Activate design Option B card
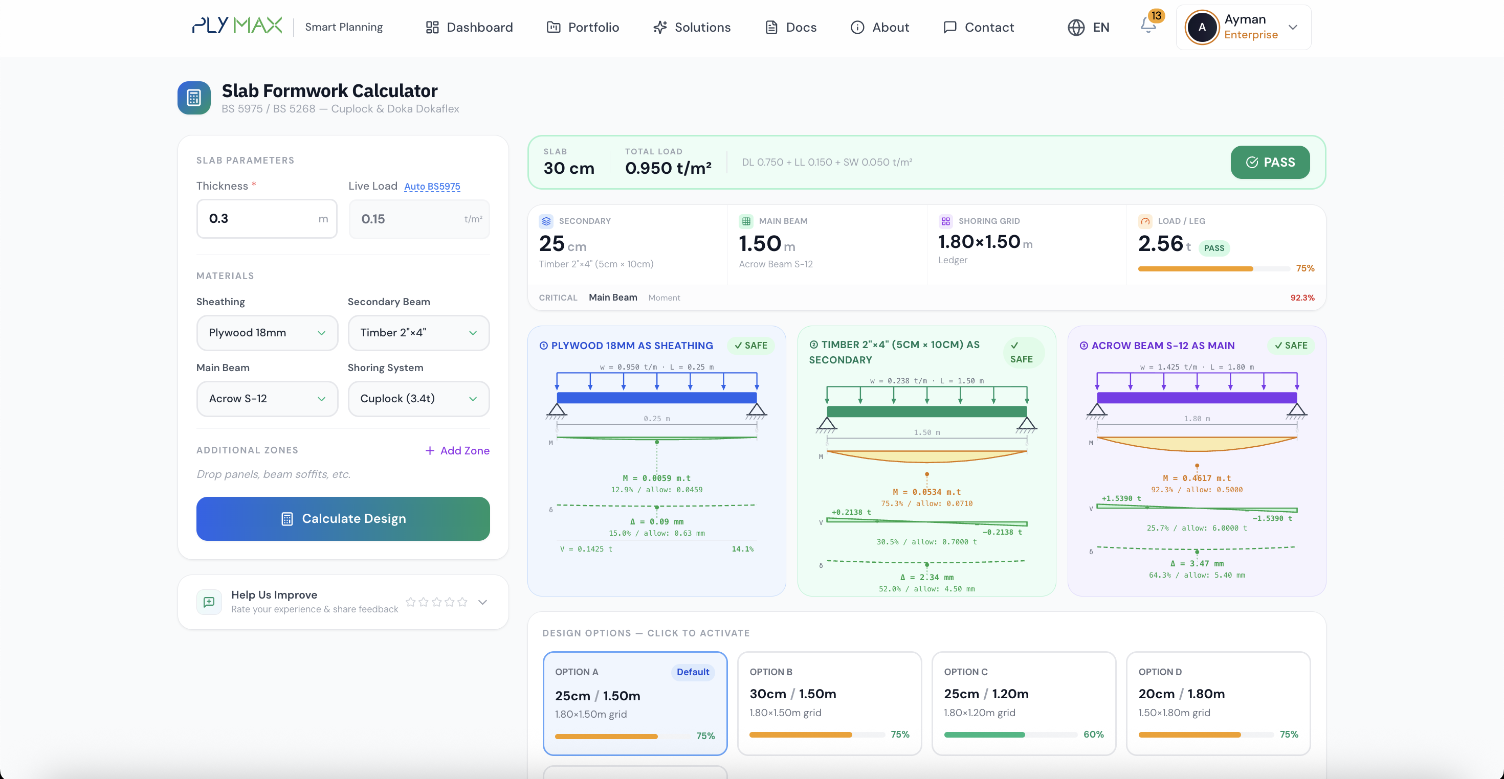Viewport: 1504px width, 779px height. click(829, 702)
